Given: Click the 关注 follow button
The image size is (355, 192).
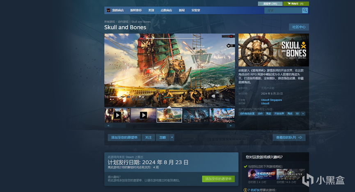Looking at the screenshot, I should (x=148, y=137).
